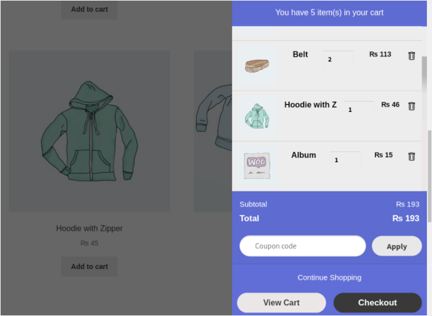Viewport: 432px width, 316px height.
Task: Focus the Coupon code input
Action: [x=302, y=246]
